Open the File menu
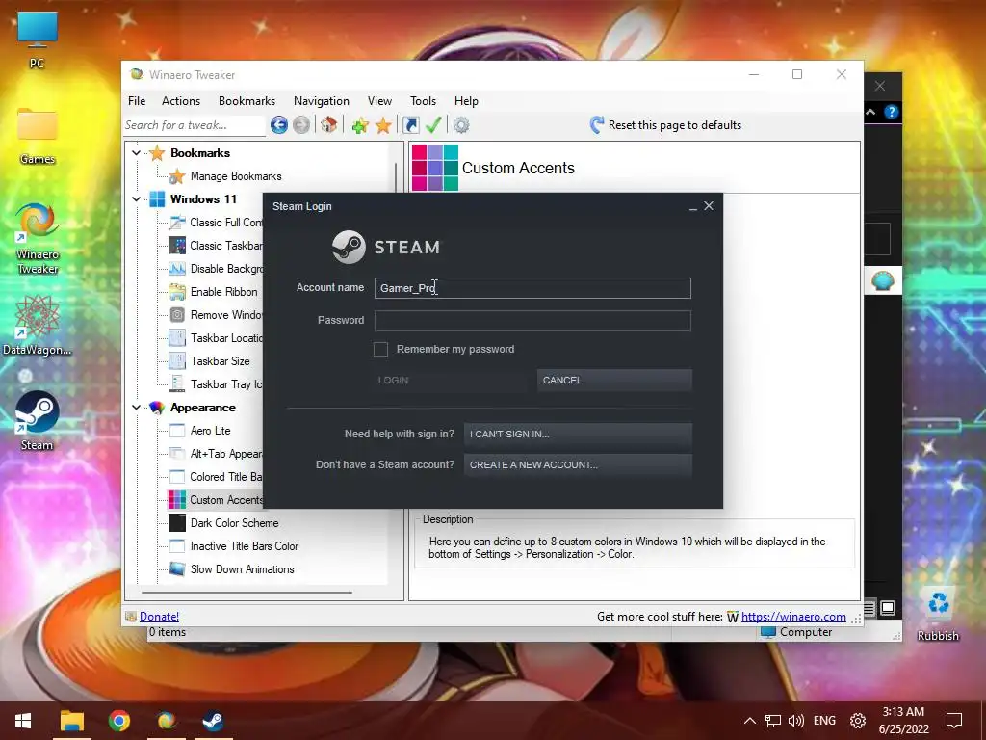The width and height of the screenshot is (986, 740). point(137,100)
